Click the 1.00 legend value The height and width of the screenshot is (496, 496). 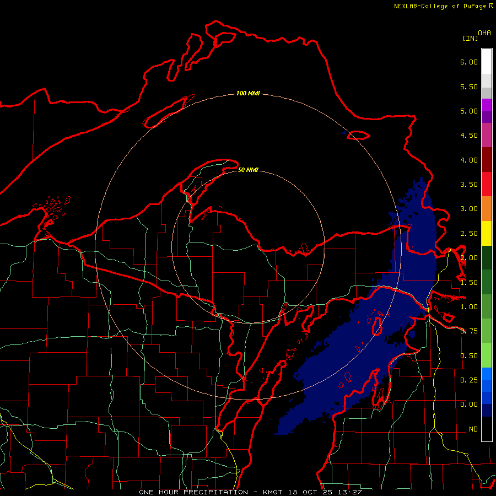469,307
